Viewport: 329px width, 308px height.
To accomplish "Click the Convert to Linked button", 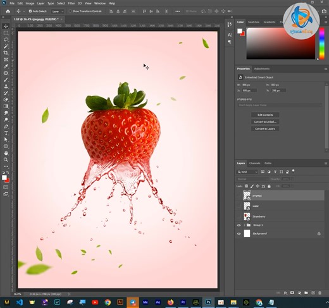I will (265, 122).
